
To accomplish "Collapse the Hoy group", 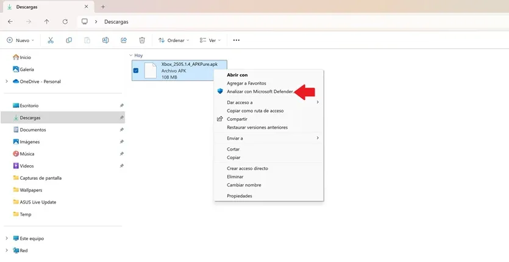I will coord(131,55).
